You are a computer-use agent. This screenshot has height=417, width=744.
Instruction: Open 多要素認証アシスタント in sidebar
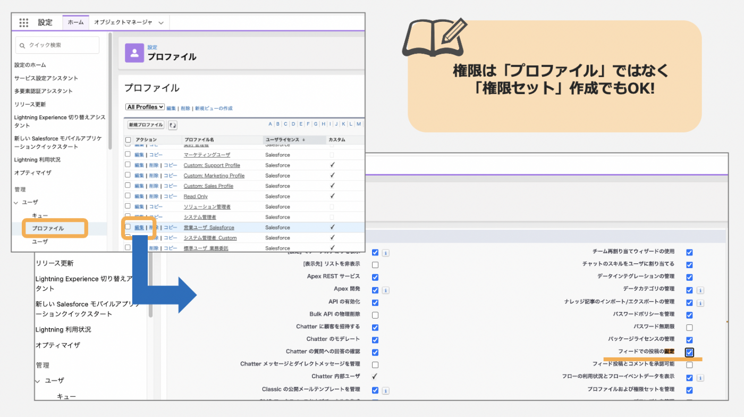[x=44, y=91]
